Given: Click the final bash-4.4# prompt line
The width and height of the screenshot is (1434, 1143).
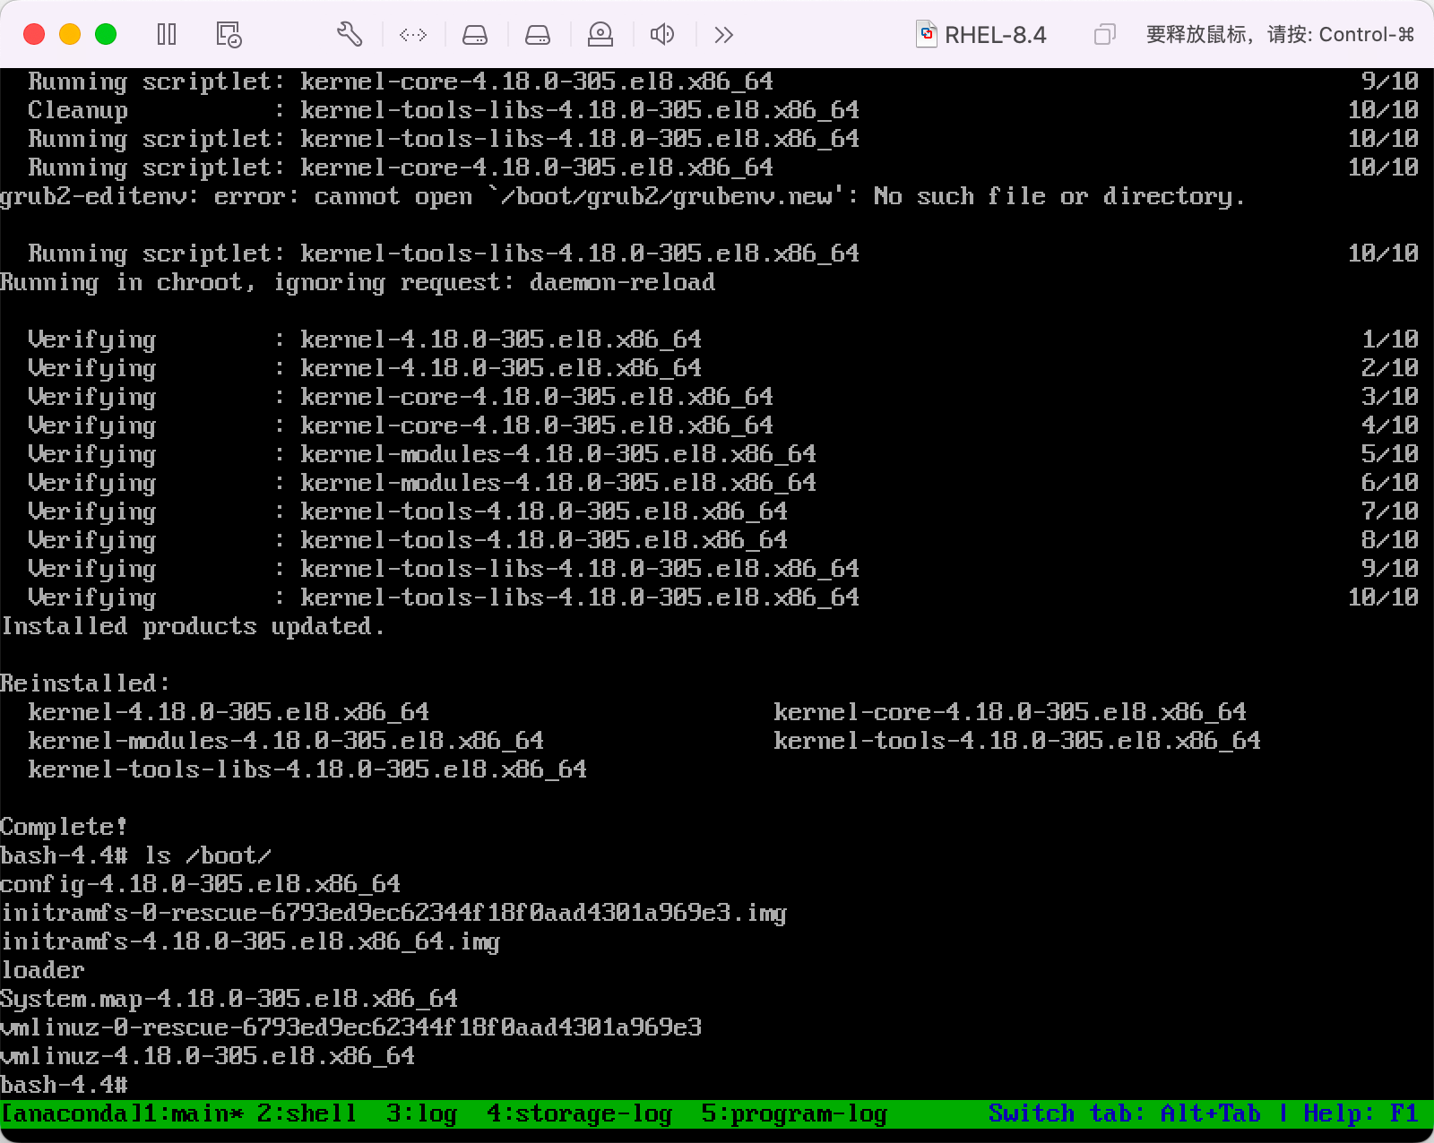Looking at the screenshot, I should point(65,1085).
